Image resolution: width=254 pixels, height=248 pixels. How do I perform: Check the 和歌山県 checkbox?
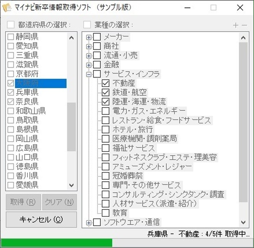coord(11,111)
